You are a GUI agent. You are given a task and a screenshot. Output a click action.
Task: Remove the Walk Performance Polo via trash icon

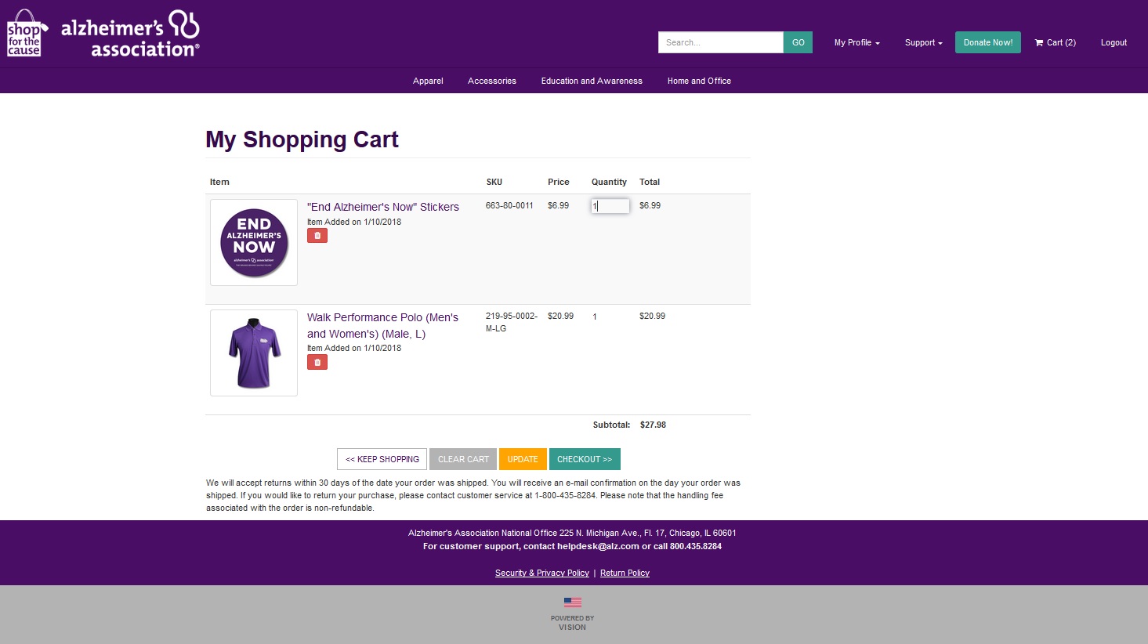click(x=317, y=361)
